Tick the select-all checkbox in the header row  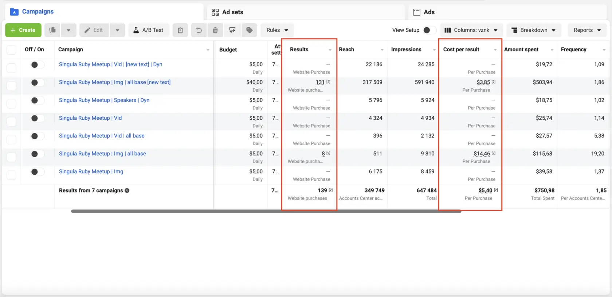pyautogui.click(x=12, y=49)
